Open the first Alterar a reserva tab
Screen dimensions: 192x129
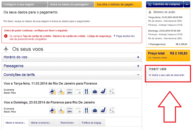click(16, 123)
